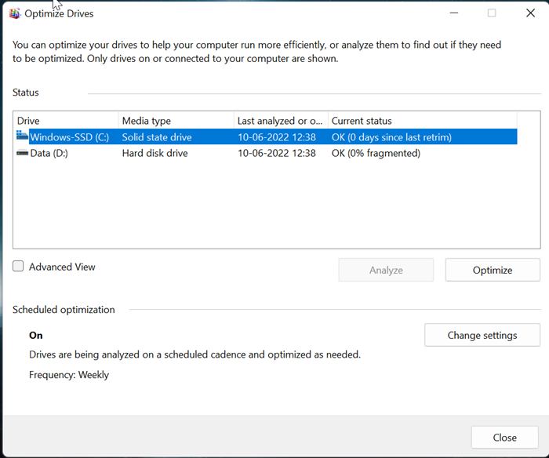Click the OK (0% fragmented) status cell
Screen dimensions: 549x458
pos(376,154)
